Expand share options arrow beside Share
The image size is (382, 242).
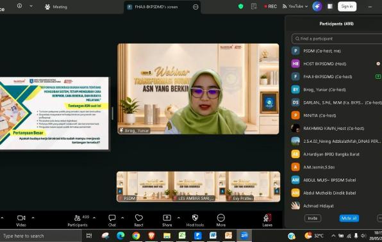tap(179, 218)
